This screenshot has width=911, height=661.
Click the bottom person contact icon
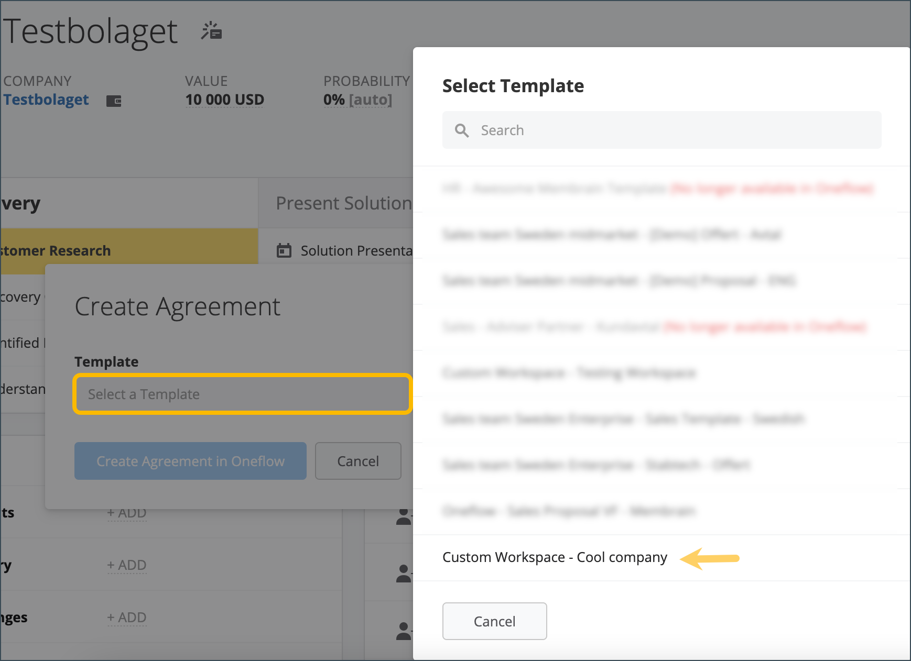tap(404, 631)
